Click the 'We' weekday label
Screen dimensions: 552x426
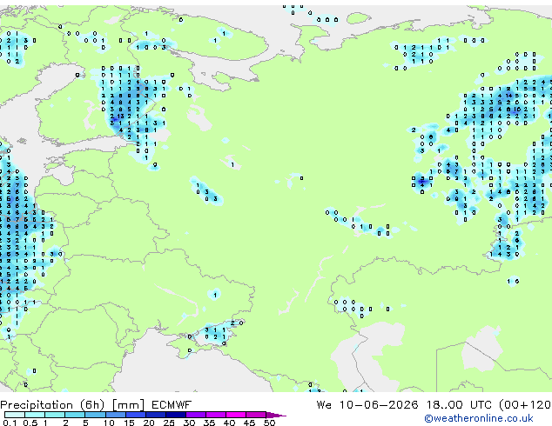point(324,405)
